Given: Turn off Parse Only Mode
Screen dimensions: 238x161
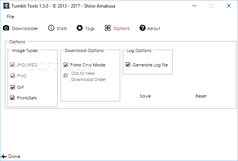Looking at the screenshot, I should pyautogui.click(x=66, y=65).
